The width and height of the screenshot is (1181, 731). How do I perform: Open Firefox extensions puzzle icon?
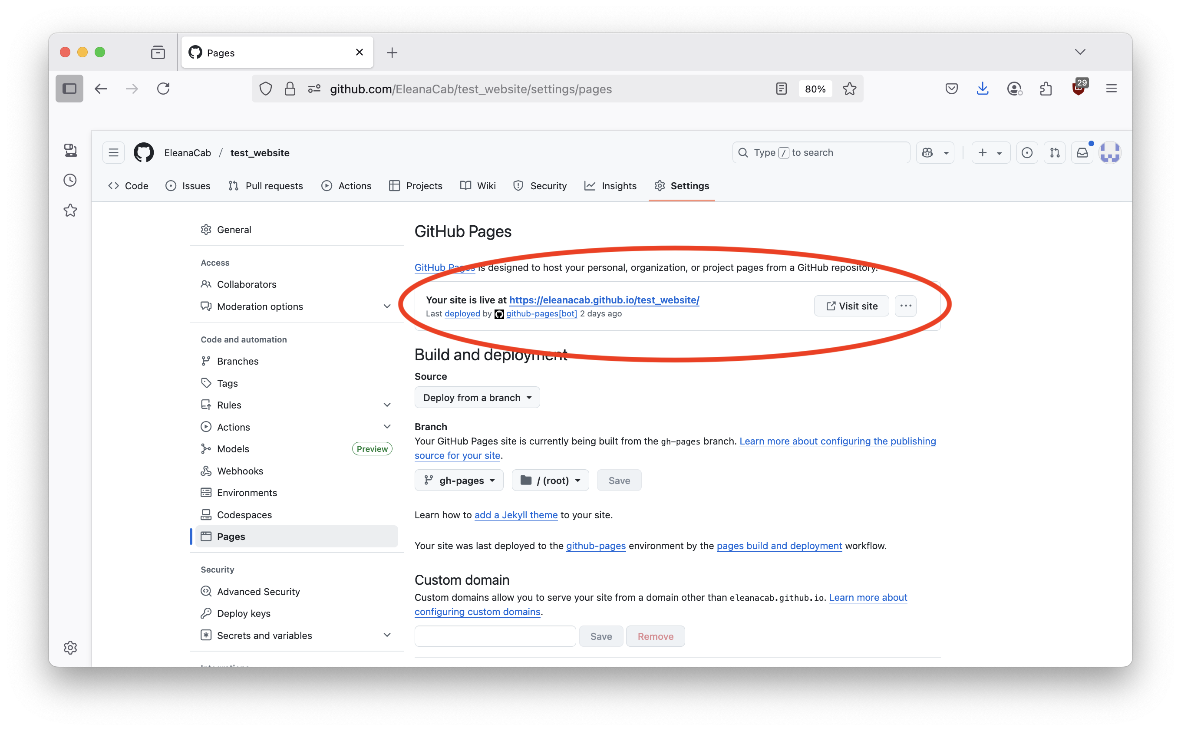(x=1046, y=89)
